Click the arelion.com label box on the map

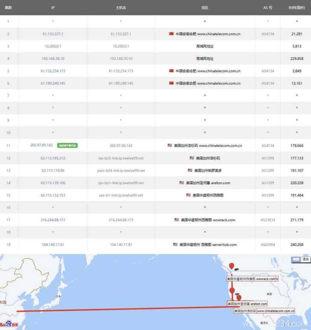click(x=247, y=304)
